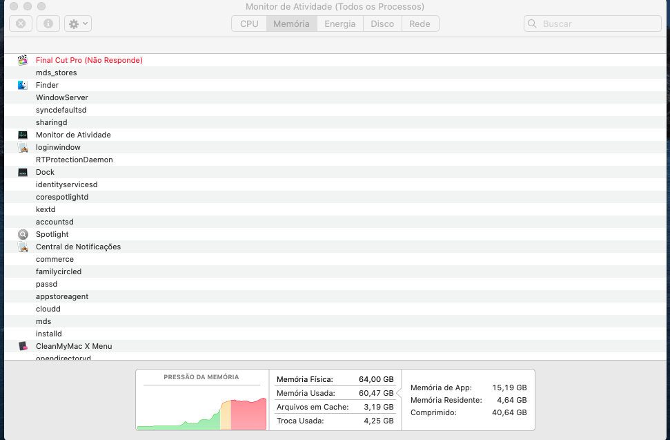Click the Arquivos em Cache 3,19 GB value
Screen dimensions: 670x440
coord(379,407)
